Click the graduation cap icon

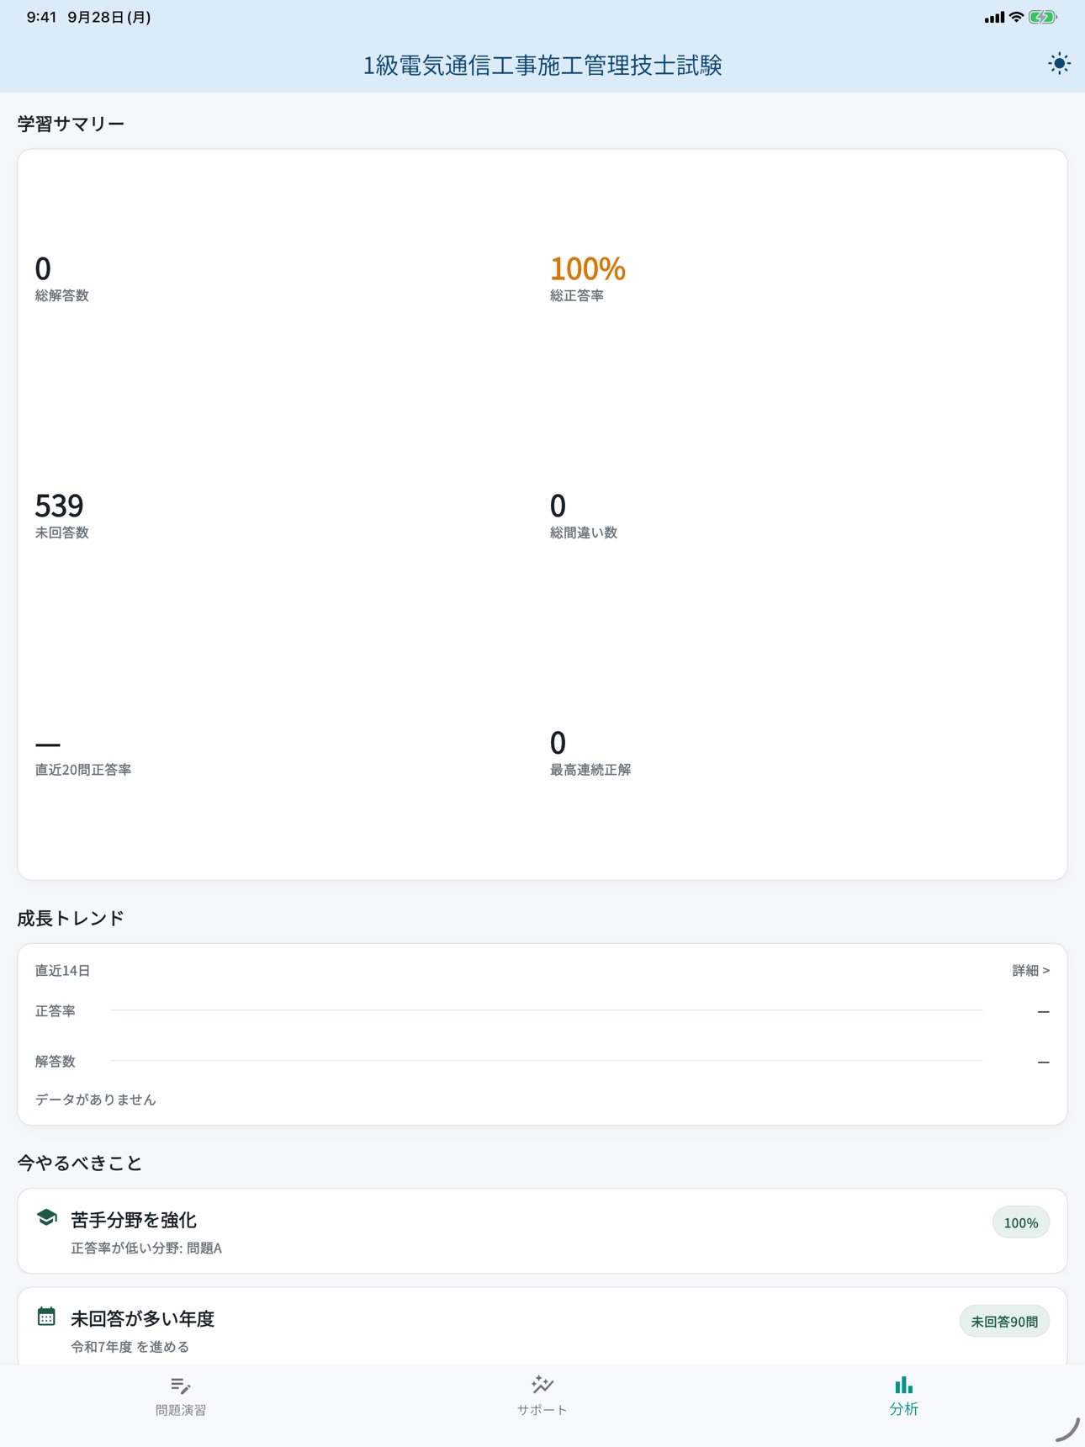(x=46, y=1217)
